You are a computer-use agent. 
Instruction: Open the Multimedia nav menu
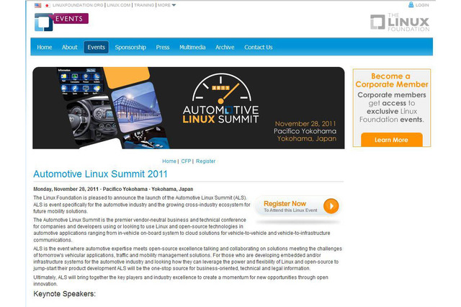(192, 47)
